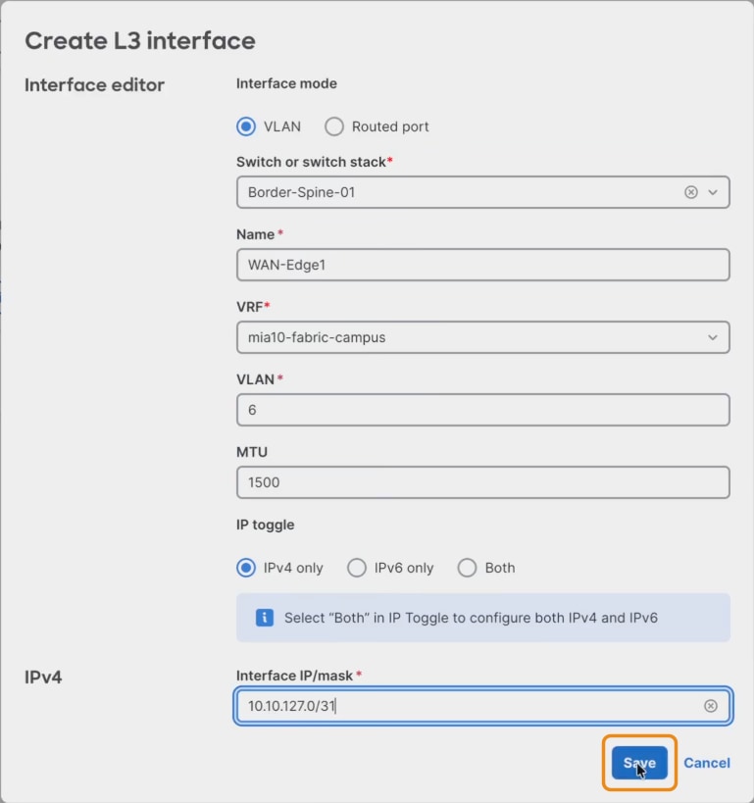
Task: Choose Both in IP toggle
Action: [x=467, y=568]
